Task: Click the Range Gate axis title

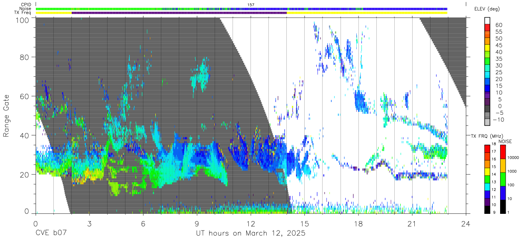Action: coord(6,117)
